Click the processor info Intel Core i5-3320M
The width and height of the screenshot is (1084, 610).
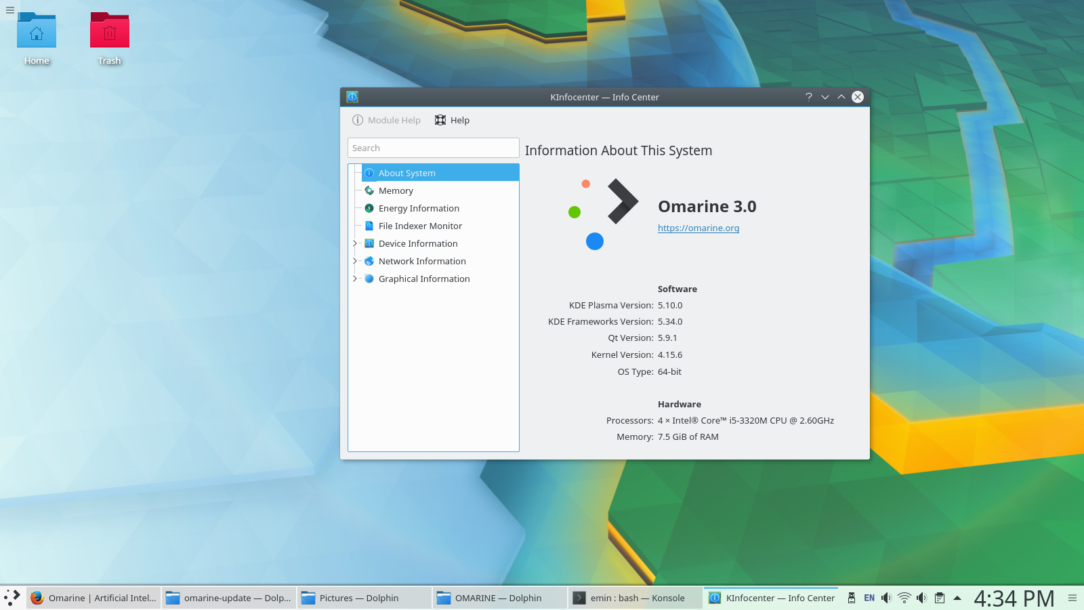pyautogui.click(x=746, y=420)
